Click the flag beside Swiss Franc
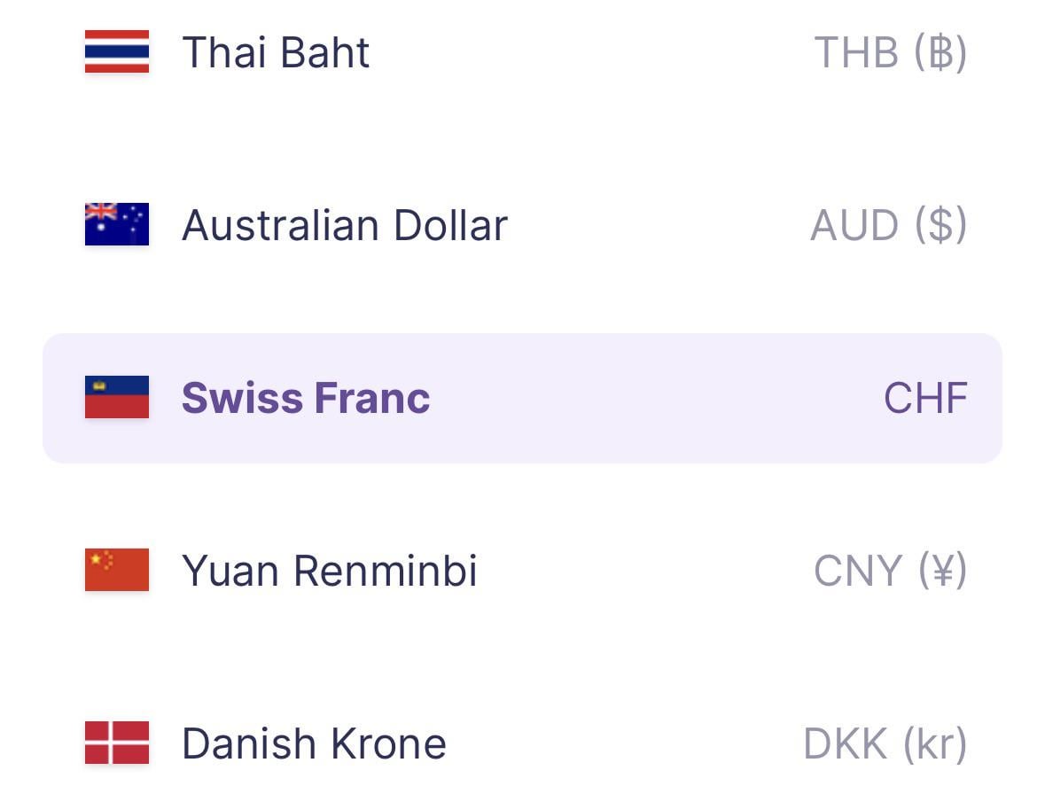 tap(117, 397)
